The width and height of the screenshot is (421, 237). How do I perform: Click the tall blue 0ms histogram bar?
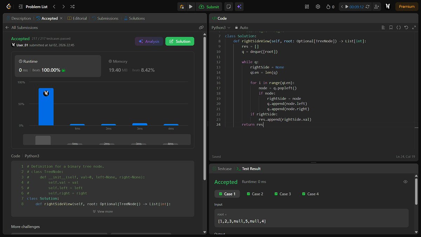pyautogui.click(x=46, y=107)
